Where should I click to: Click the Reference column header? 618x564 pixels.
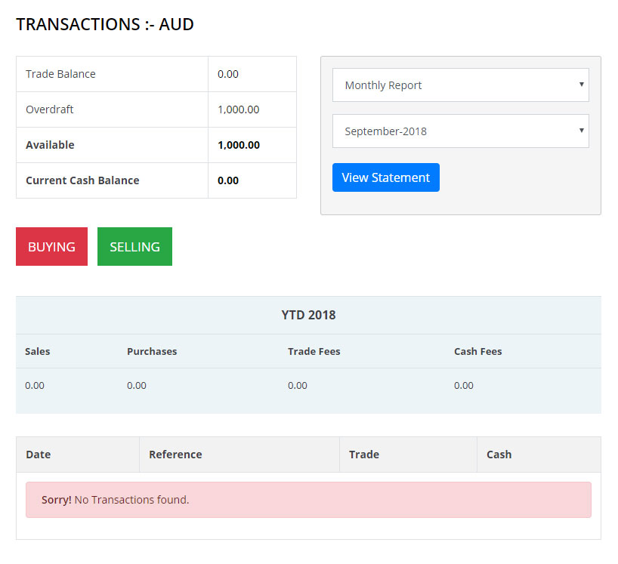point(175,455)
